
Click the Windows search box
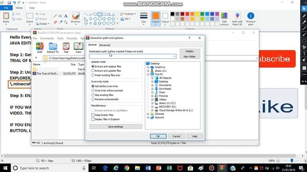click(x=49, y=168)
